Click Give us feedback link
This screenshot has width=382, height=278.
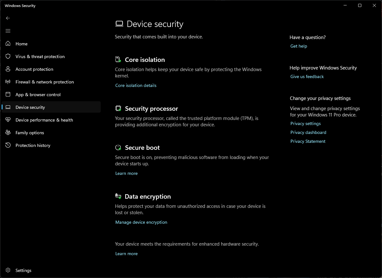307,76
